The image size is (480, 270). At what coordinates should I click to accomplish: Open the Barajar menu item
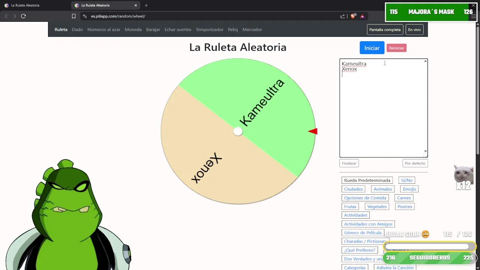coord(153,30)
